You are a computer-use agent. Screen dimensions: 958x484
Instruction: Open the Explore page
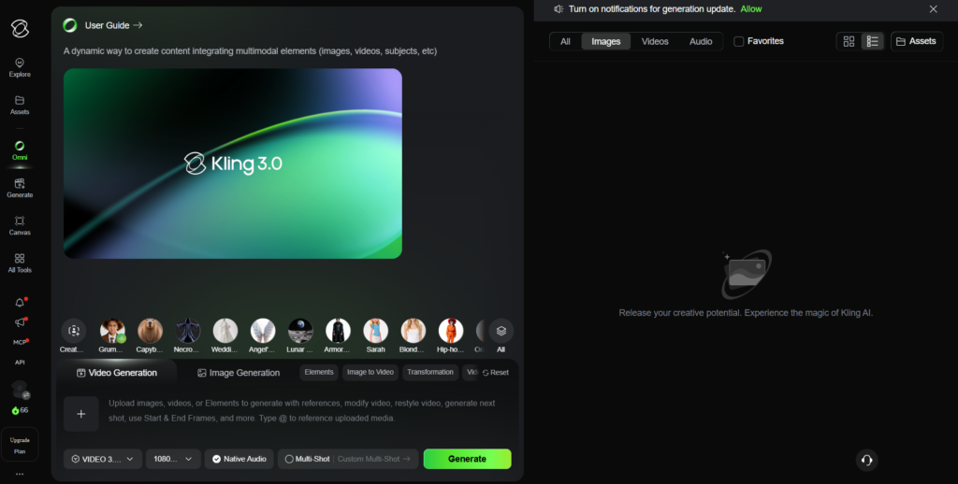pos(20,67)
